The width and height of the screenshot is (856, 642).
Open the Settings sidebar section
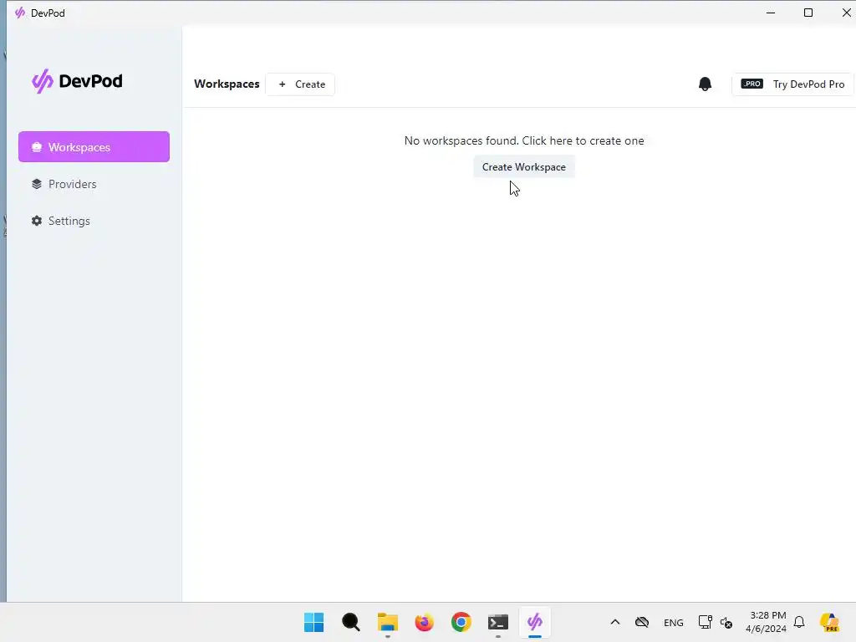pos(94,221)
